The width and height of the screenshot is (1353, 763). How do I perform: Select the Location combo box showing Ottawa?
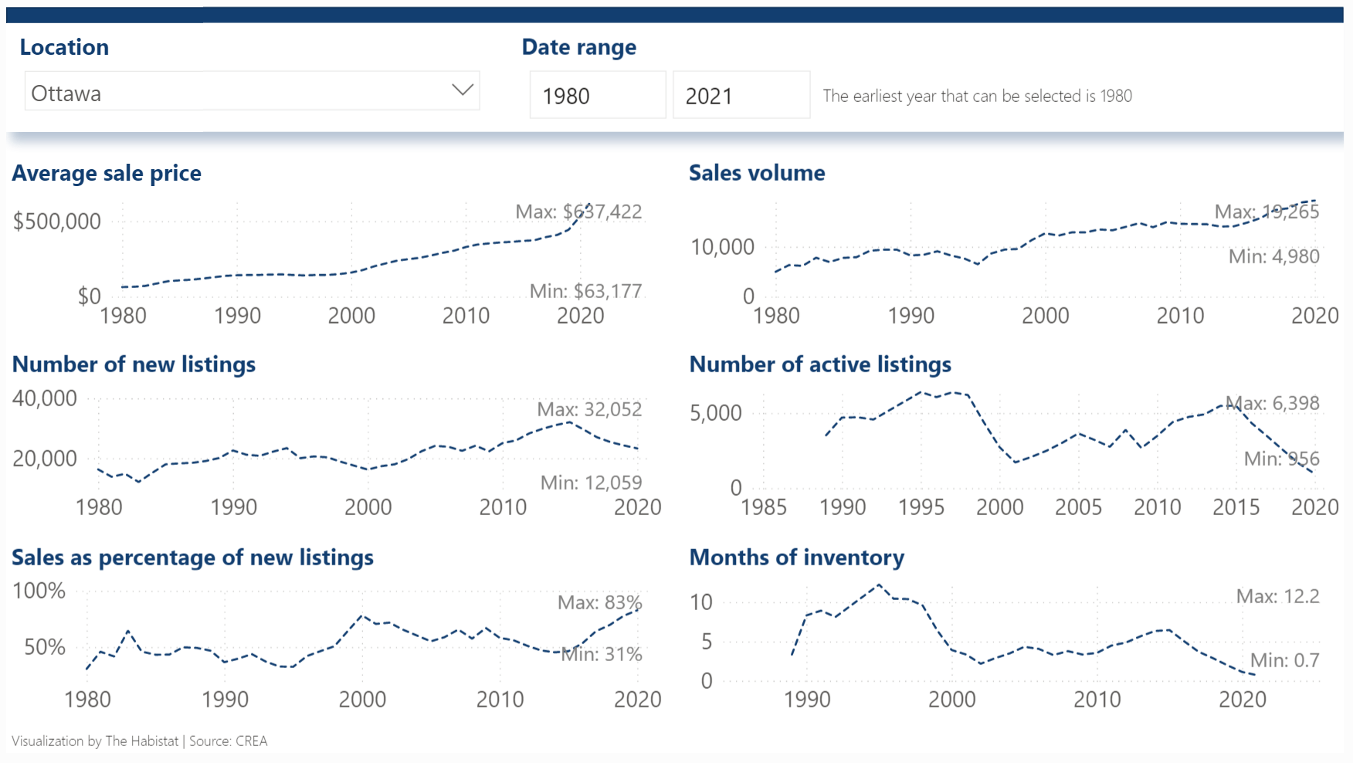coord(251,91)
